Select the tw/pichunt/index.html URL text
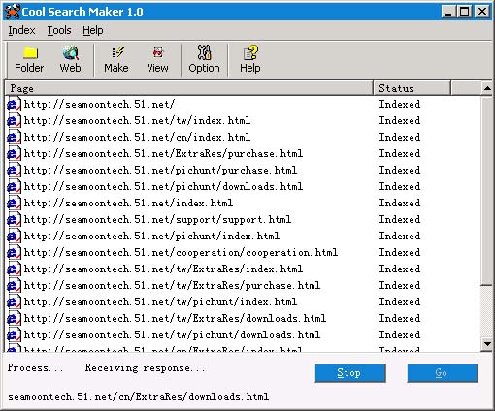495x411 pixels. [x=160, y=301]
